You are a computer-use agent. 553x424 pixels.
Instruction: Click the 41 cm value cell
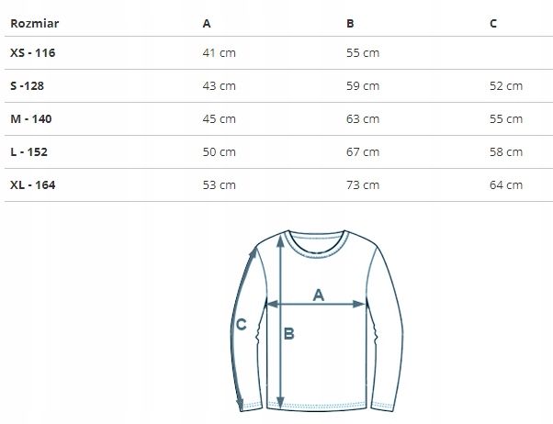(x=219, y=52)
